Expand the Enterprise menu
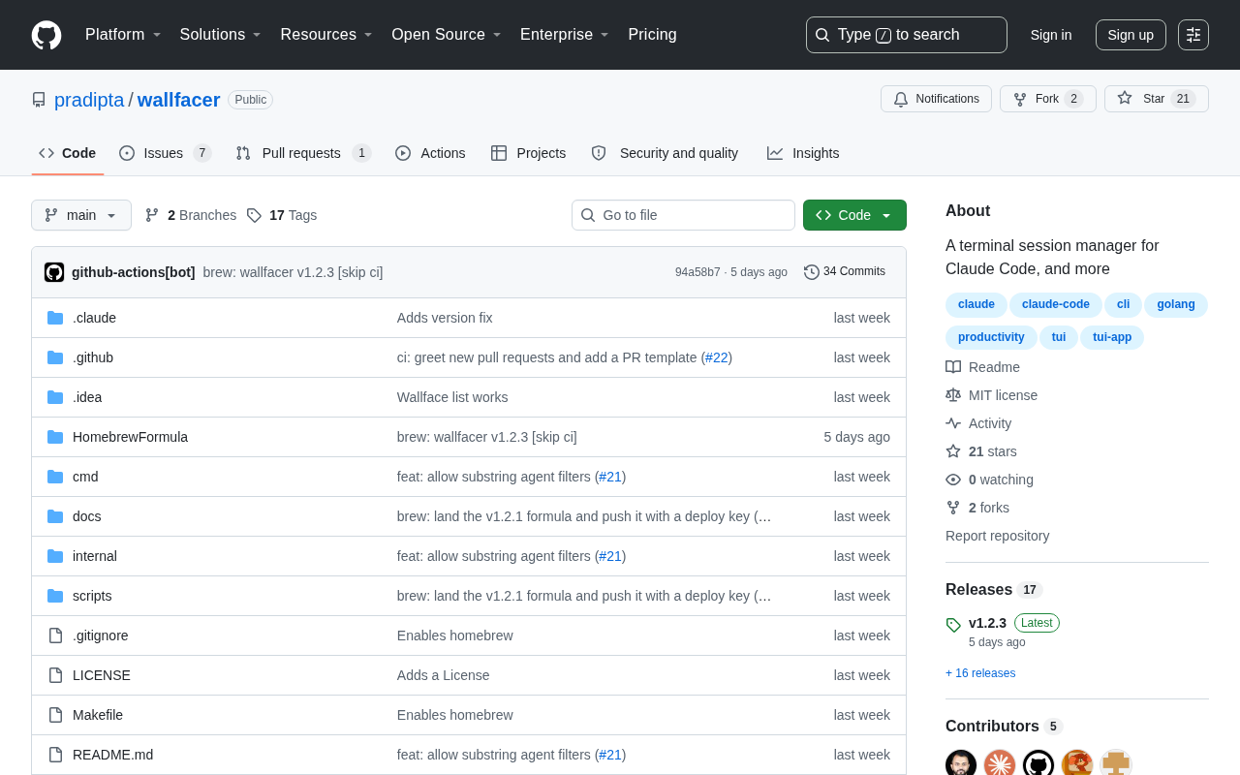Screen dimensions: 1240x775 tap(565, 35)
